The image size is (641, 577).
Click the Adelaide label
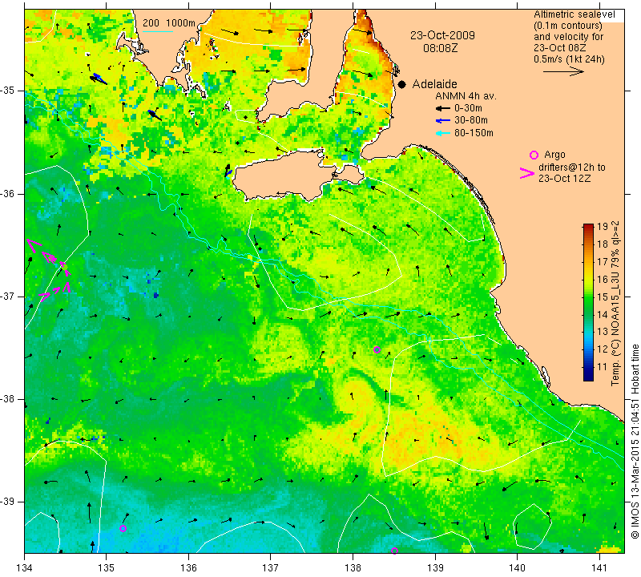pyautogui.click(x=434, y=84)
